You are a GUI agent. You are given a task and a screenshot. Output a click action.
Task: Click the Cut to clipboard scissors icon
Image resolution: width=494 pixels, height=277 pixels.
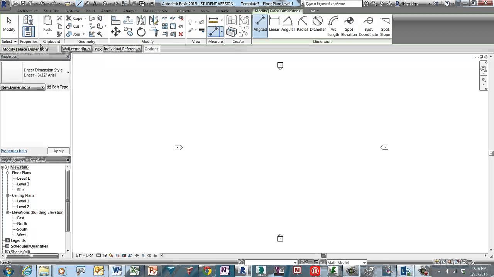pos(59,18)
